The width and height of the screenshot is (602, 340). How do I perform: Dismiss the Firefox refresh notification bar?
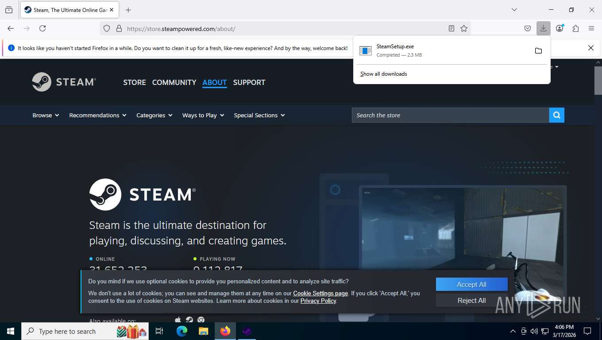590,48
